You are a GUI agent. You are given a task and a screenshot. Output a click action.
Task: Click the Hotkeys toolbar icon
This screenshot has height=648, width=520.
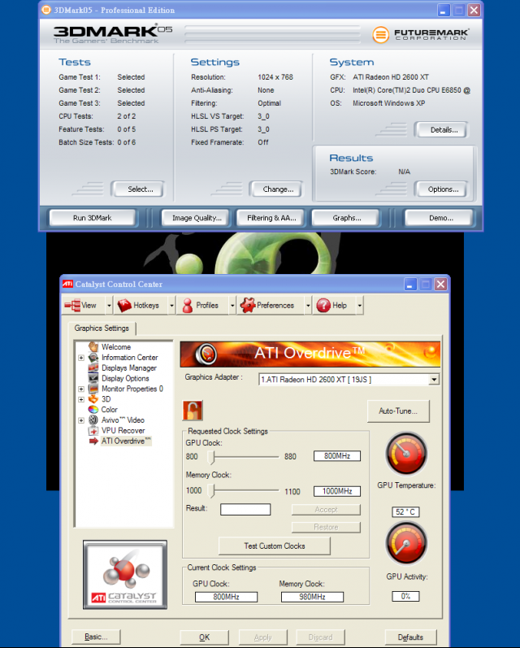tap(124, 306)
